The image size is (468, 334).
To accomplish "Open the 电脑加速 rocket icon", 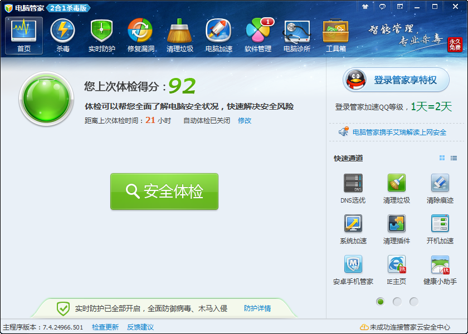I will [x=218, y=35].
